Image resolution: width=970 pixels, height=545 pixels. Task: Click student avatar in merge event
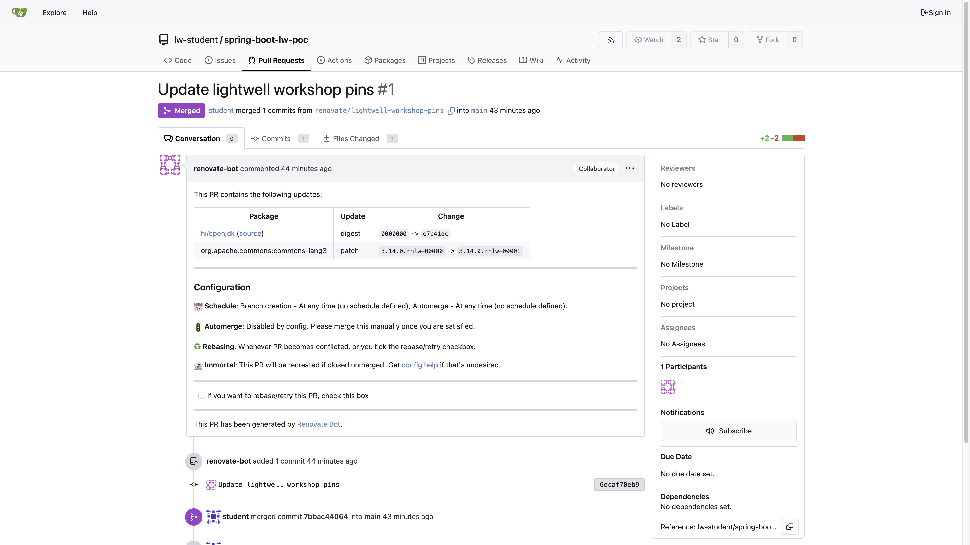pyautogui.click(x=213, y=516)
